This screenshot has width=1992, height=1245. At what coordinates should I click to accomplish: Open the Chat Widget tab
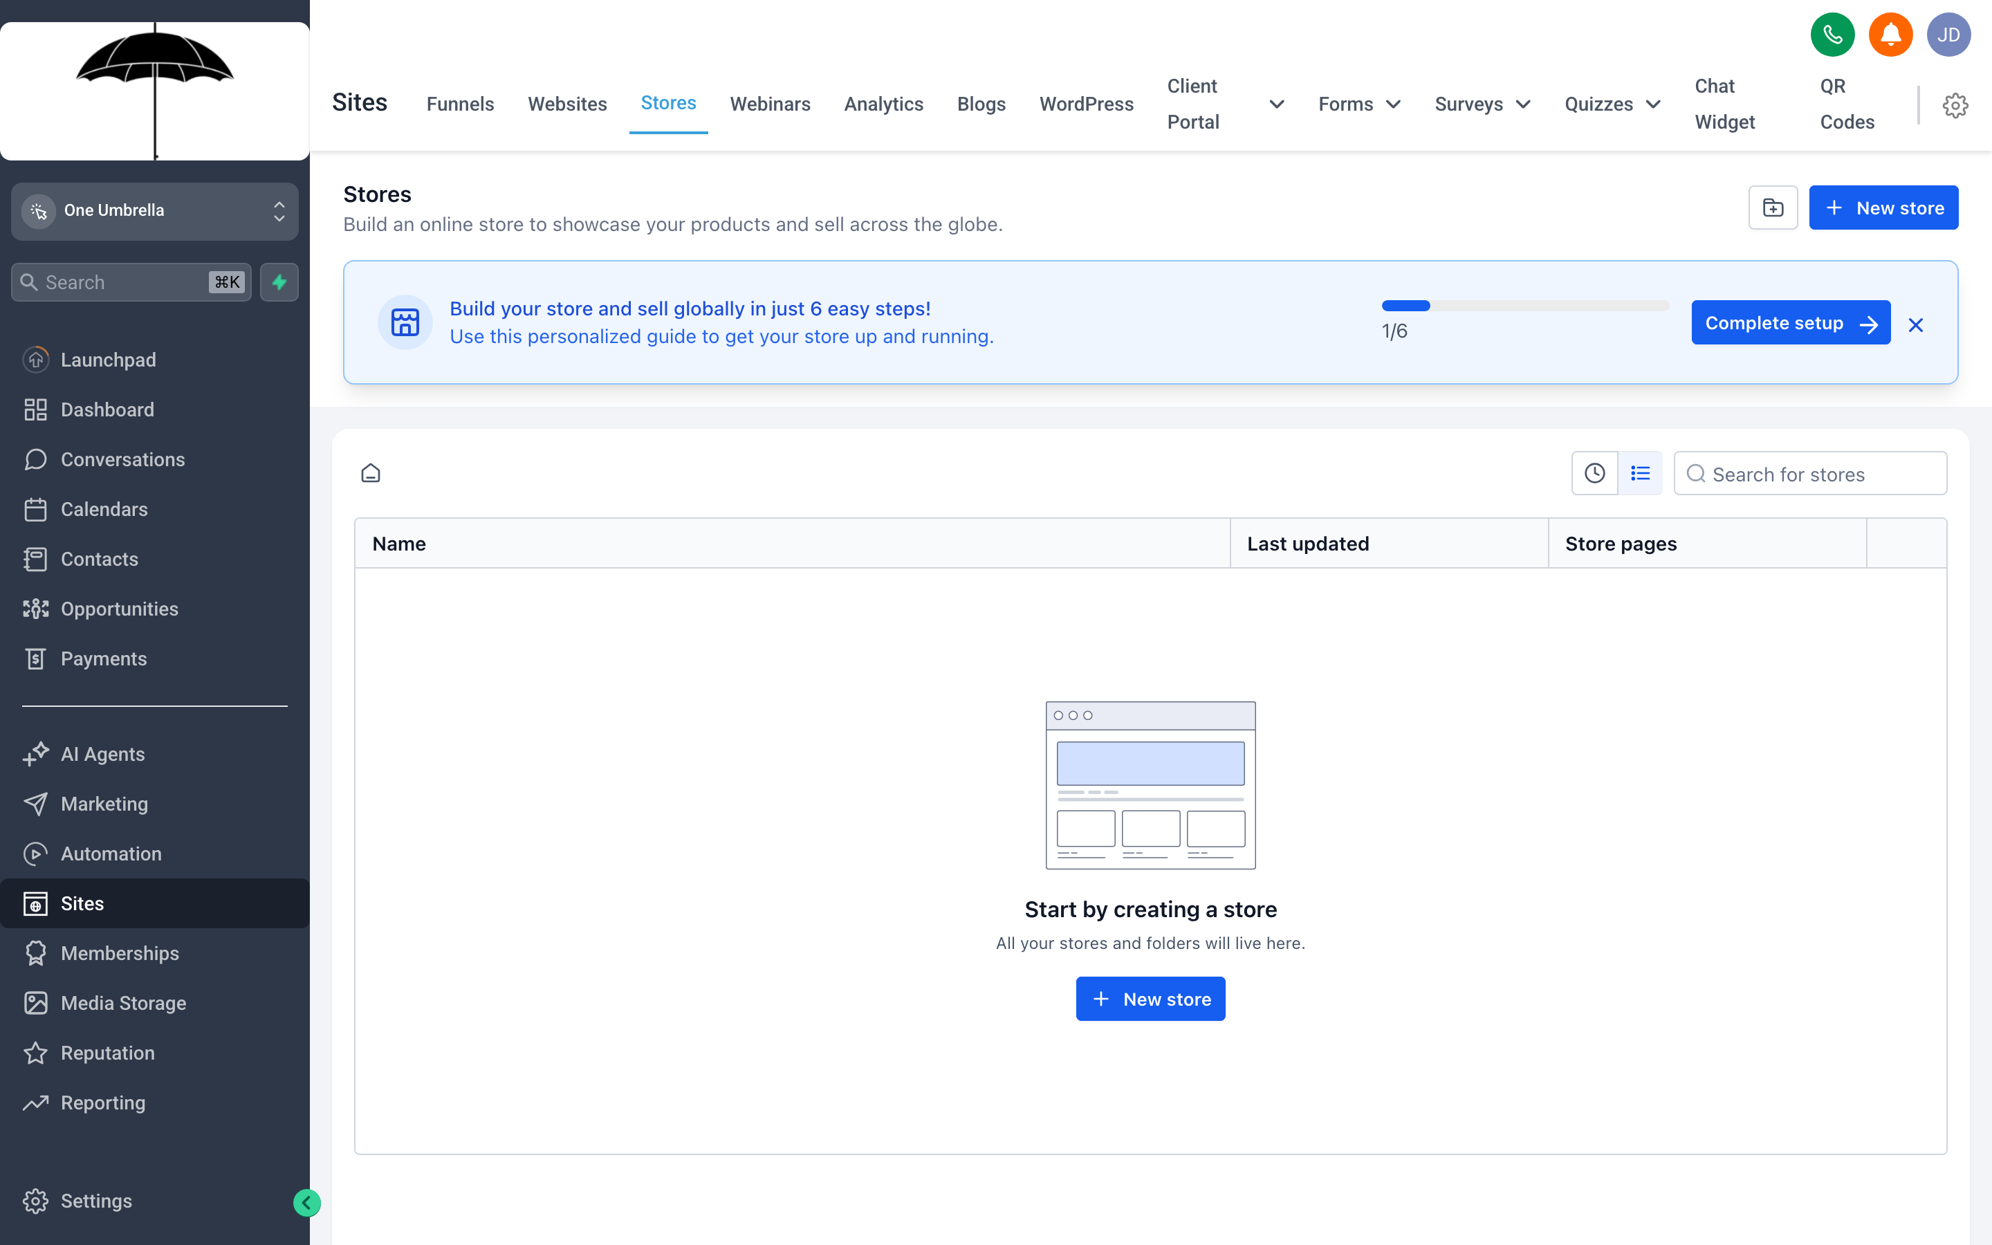pos(1724,104)
